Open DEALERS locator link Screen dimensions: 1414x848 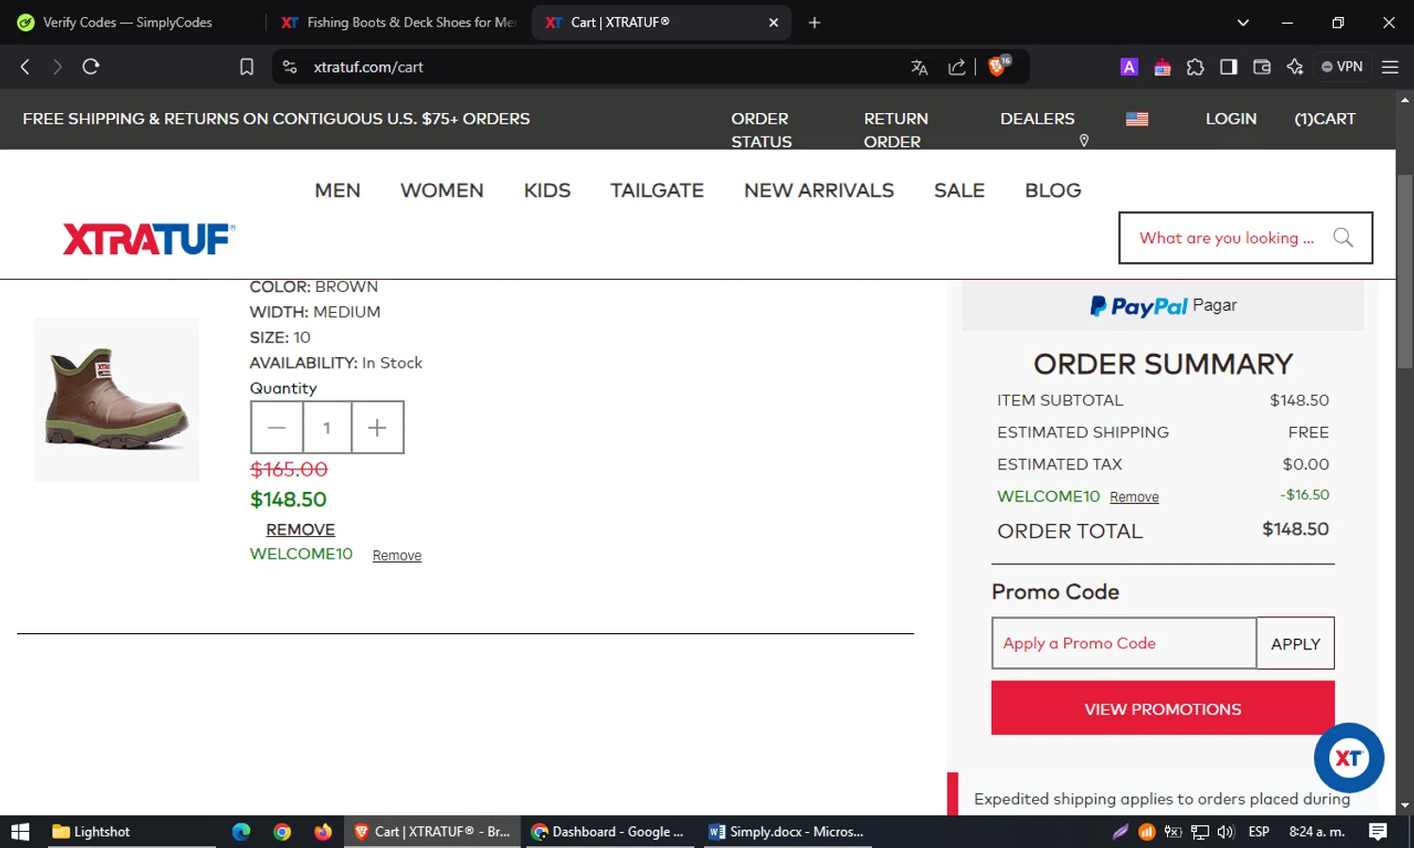click(x=1037, y=119)
